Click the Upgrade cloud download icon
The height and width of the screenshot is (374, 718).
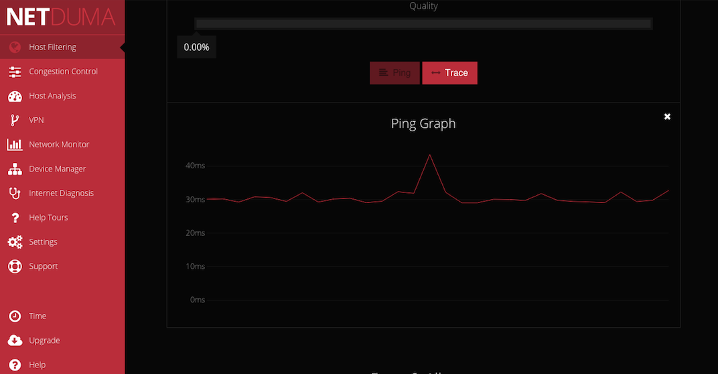coord(15,340)
